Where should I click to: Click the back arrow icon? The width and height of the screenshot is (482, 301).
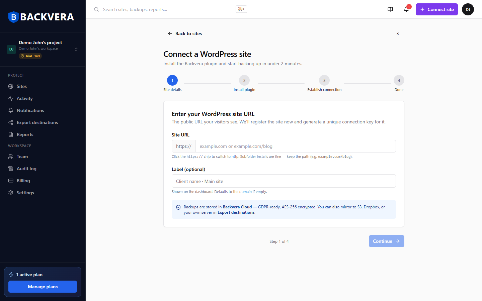(x=170, y=33)
